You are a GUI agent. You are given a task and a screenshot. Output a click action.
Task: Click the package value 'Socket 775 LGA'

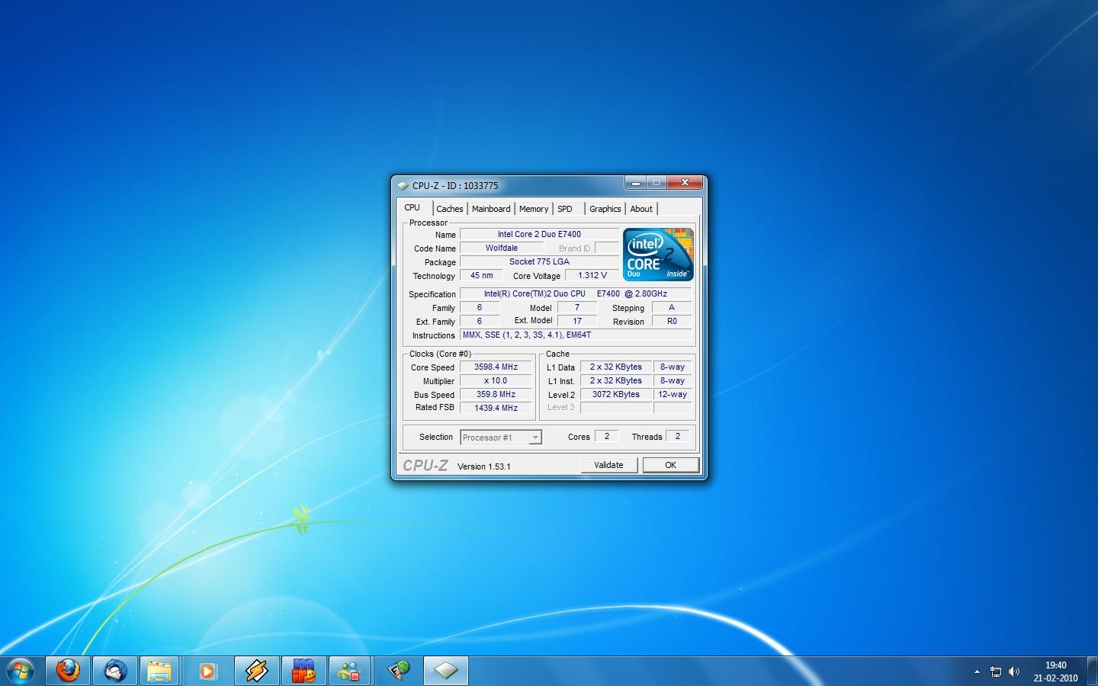tap(539, 261)
